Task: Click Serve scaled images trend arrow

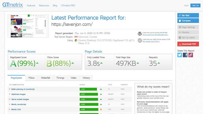Action: coord(101,99)
